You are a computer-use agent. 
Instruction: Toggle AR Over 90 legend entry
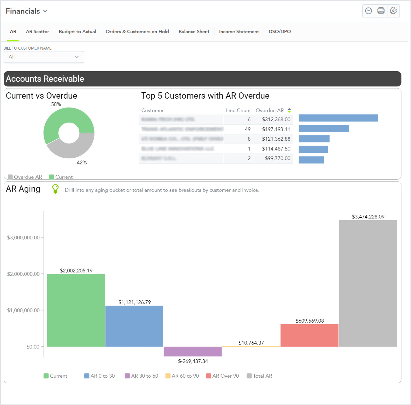click(222, 376)
